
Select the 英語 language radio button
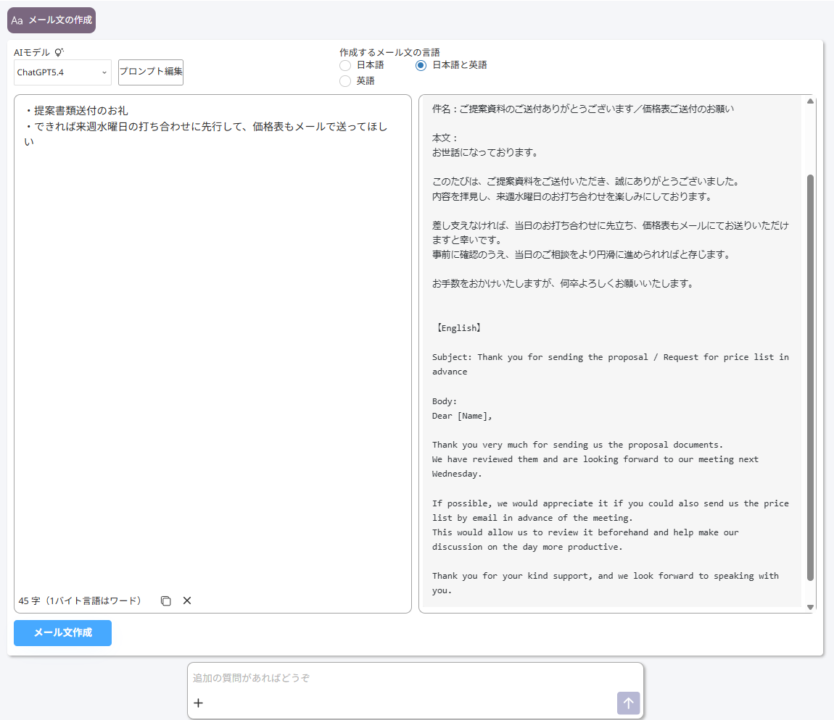point(345,81)
